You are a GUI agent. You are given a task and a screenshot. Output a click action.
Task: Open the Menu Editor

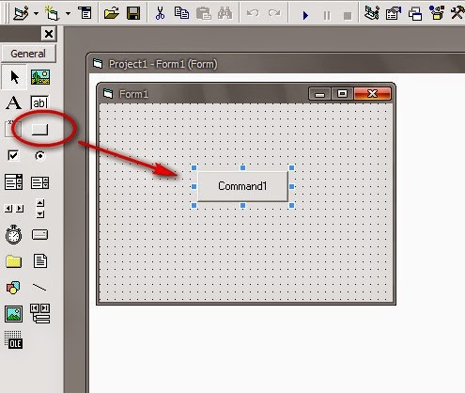[85, 13]
